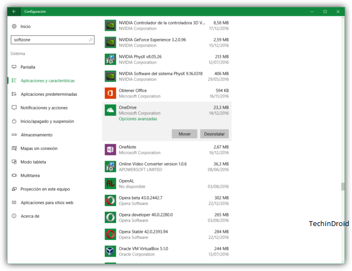
Task: Click the vertical scrollbar thumb
Action: pyautogui.click(x=342, y=186)
